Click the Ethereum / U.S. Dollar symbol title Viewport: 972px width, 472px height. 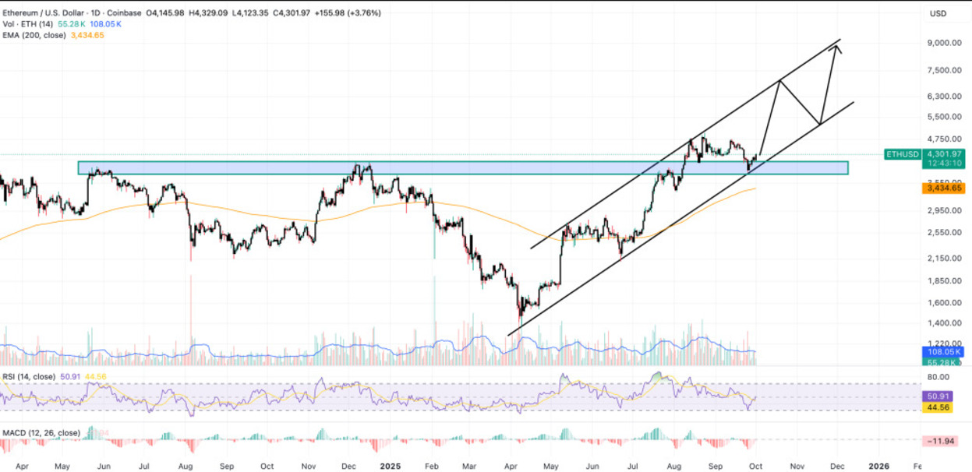pyautogui.click(x=51, y=13)
